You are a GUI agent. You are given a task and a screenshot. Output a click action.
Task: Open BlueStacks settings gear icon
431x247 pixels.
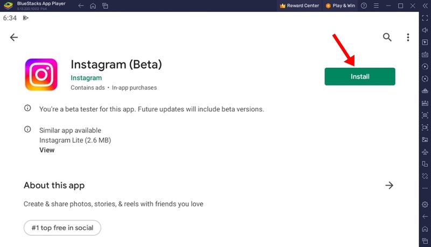425,204
